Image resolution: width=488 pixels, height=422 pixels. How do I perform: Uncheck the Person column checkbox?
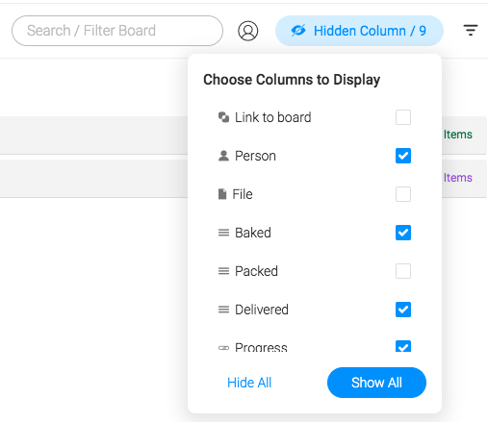pos(403,156)
